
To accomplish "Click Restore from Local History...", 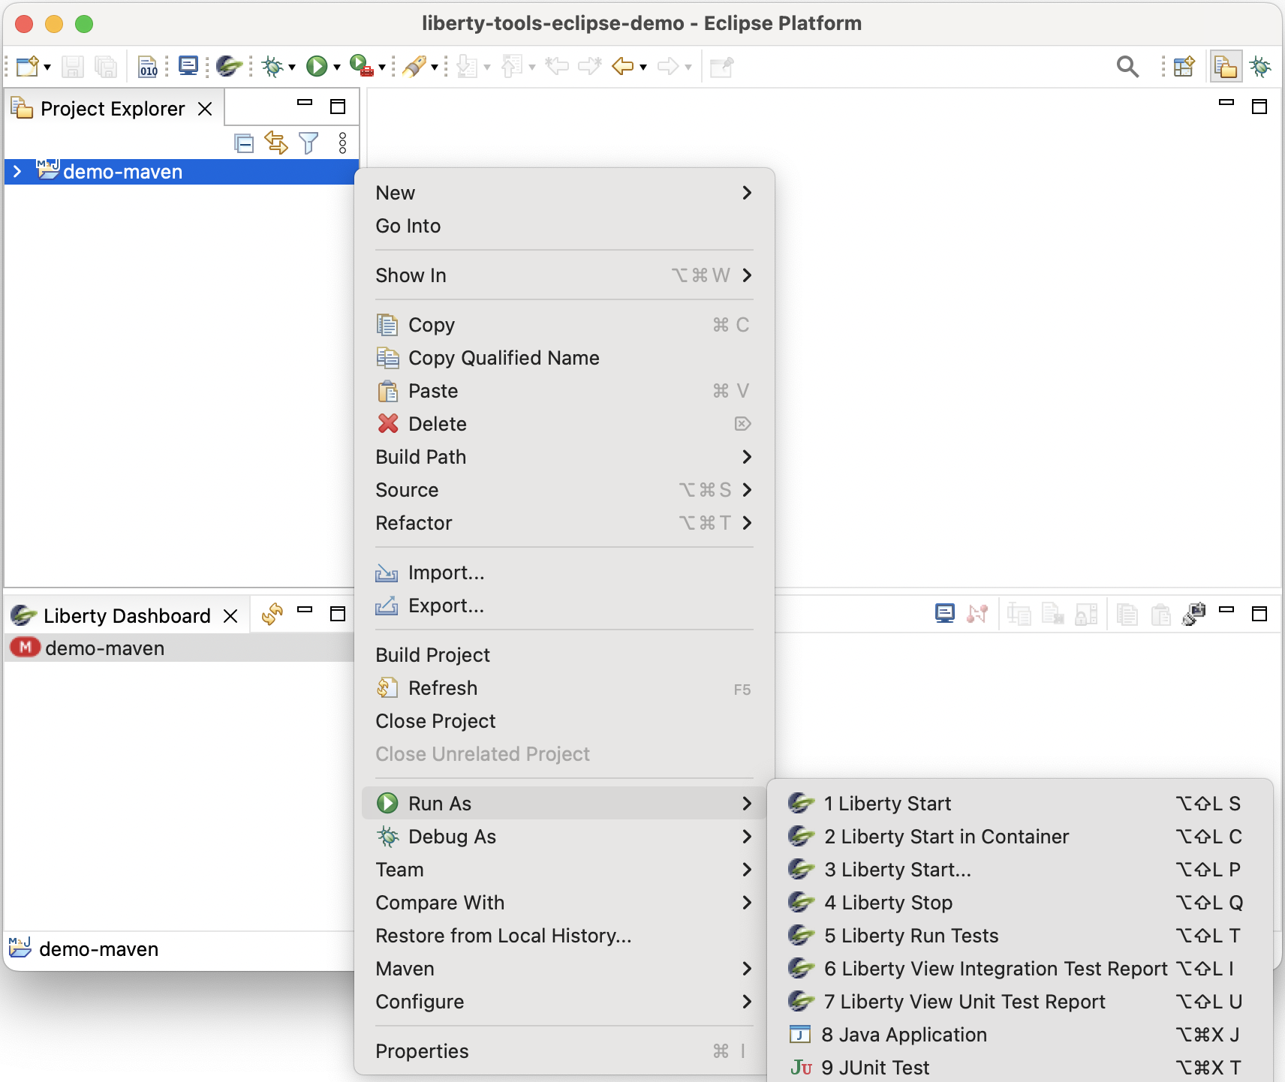I will pos(564,936).
